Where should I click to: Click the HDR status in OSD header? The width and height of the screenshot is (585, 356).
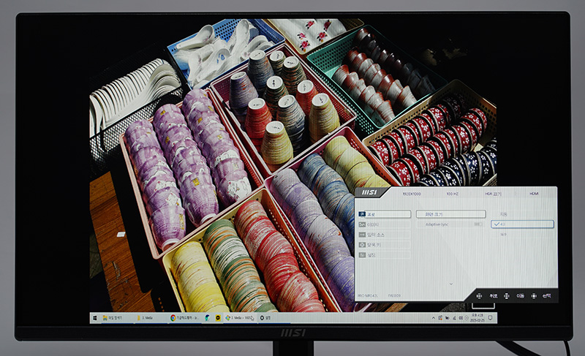point(493,194)
